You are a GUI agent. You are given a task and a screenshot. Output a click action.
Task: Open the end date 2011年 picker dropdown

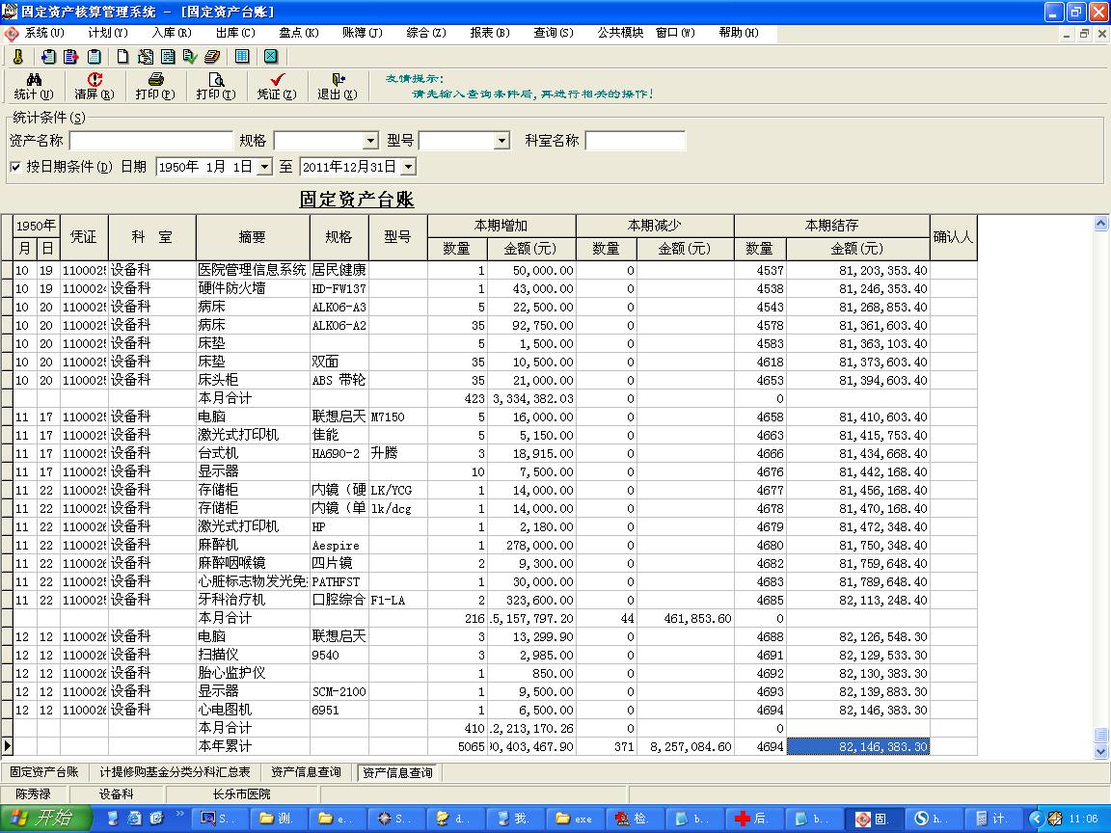coord(408,167)
